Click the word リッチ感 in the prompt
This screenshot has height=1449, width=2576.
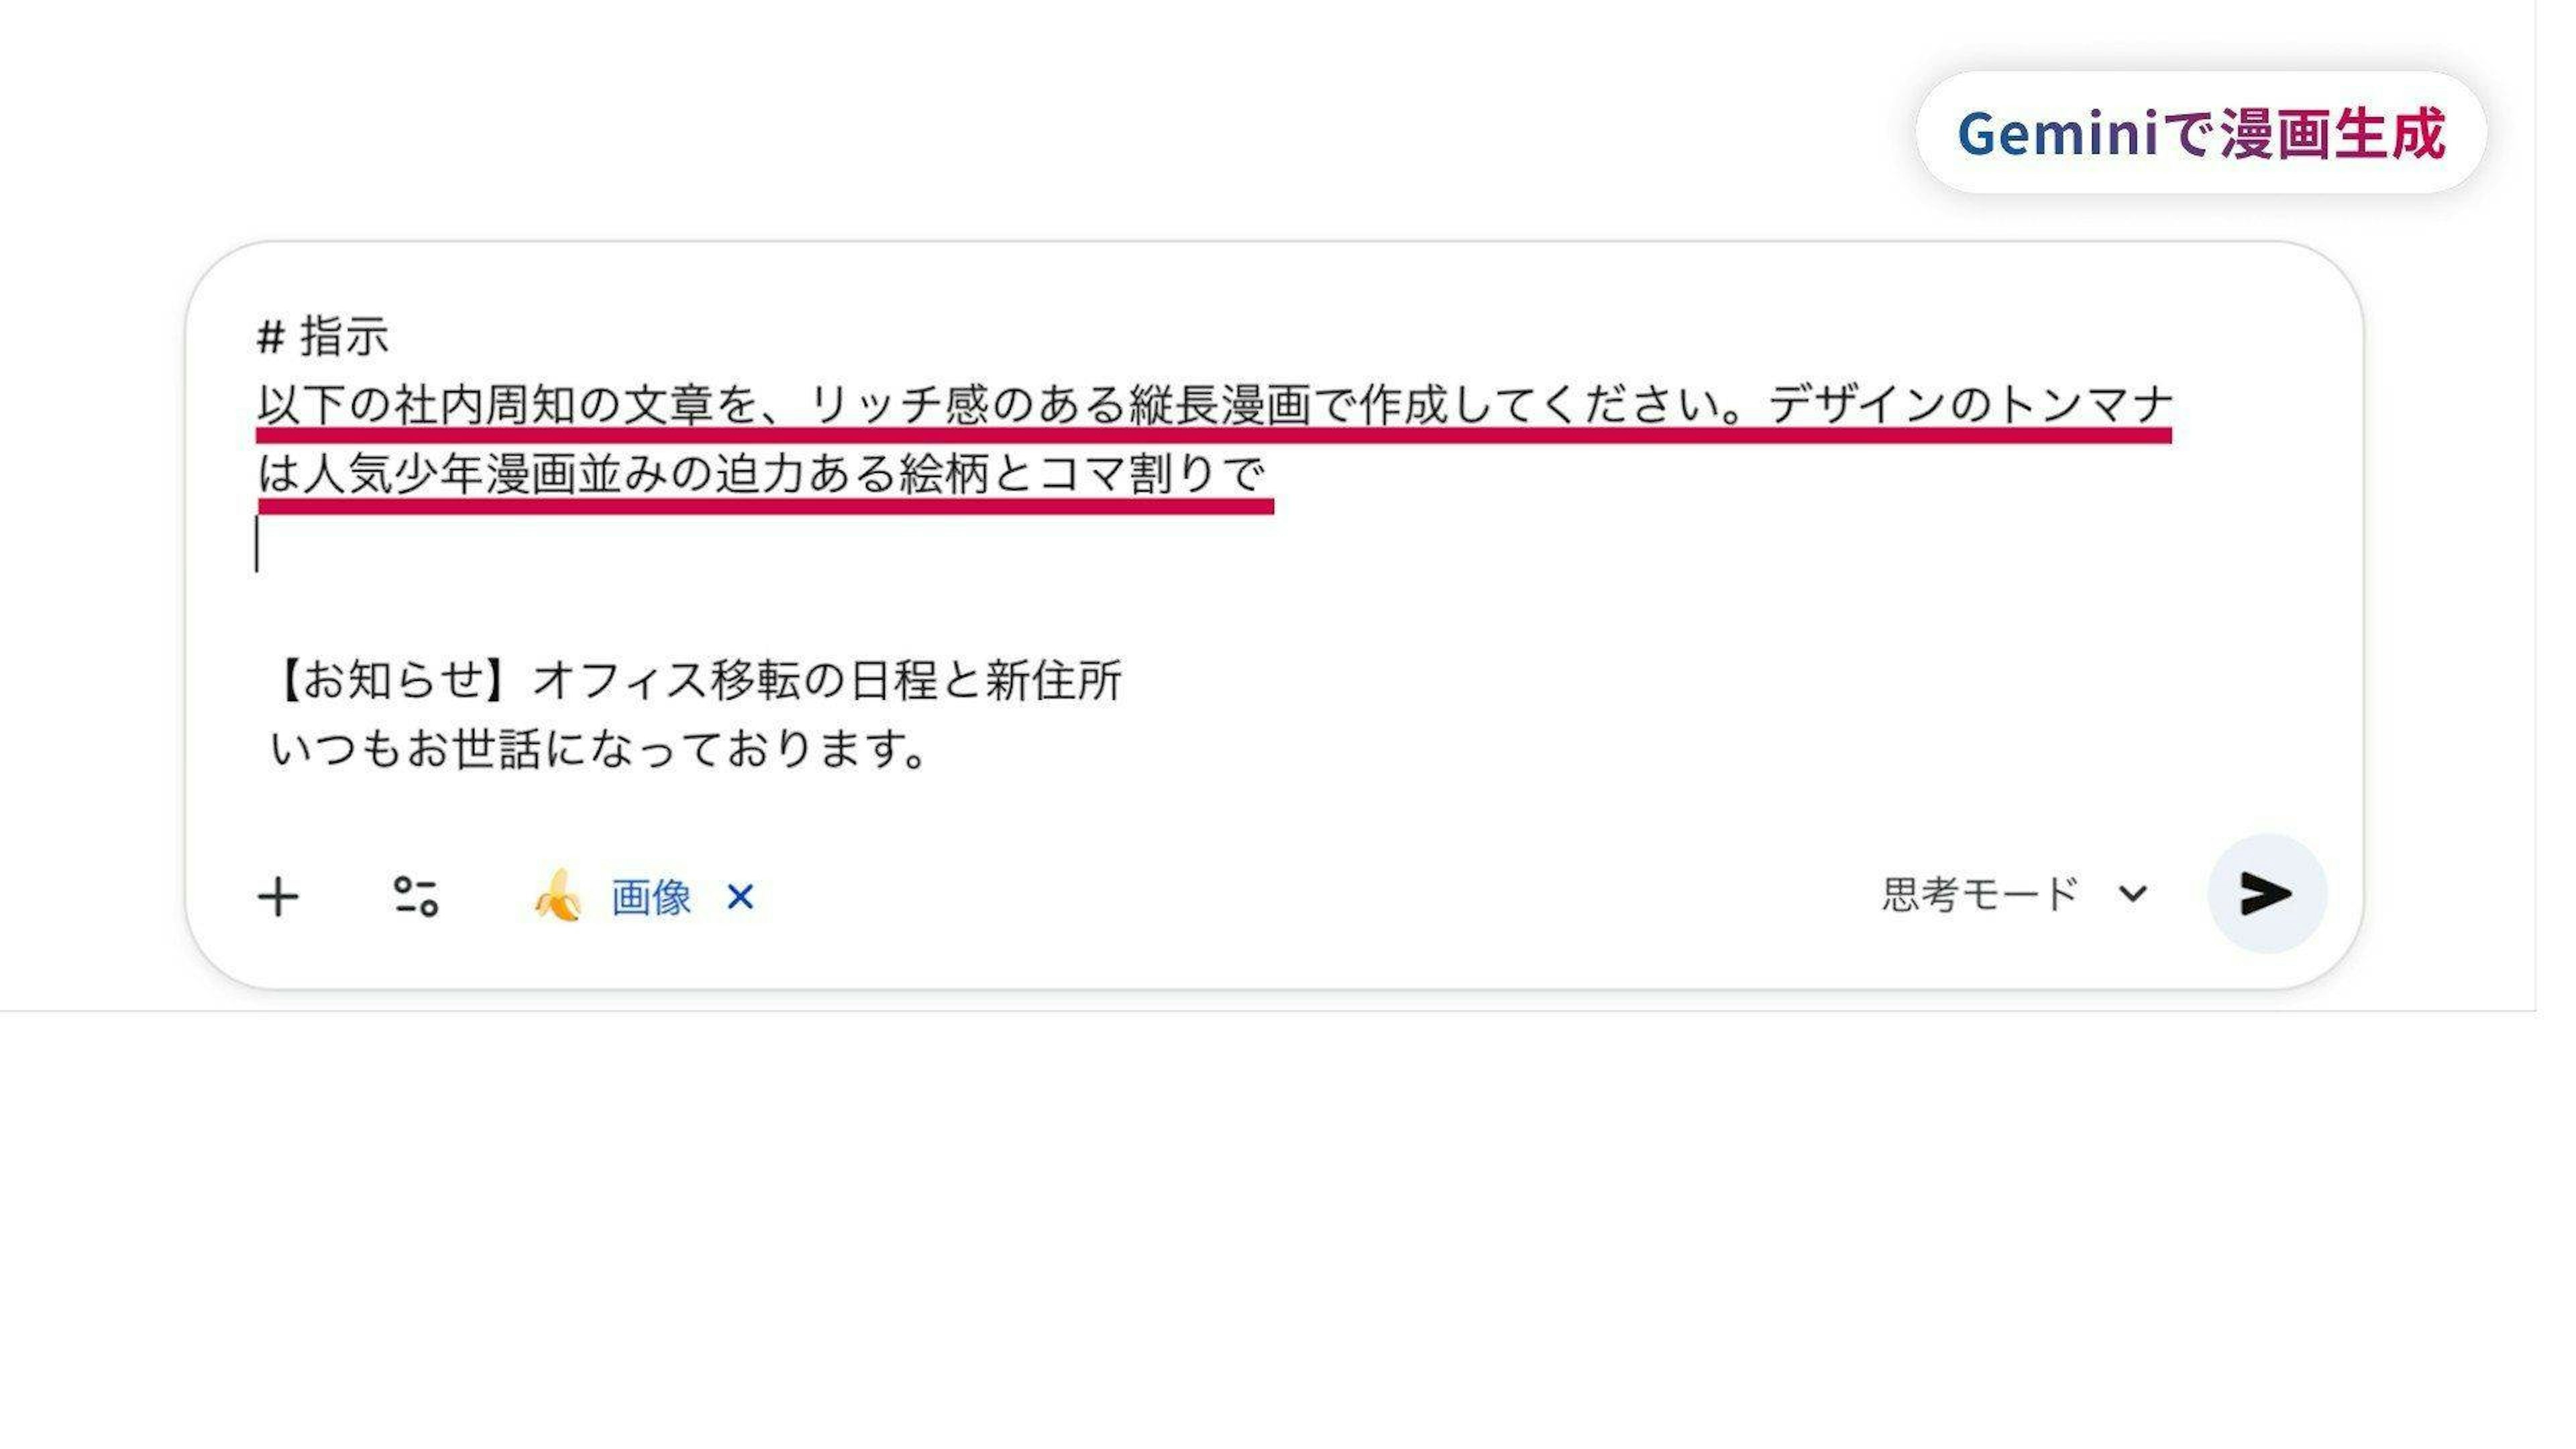(x=898, y=405)
